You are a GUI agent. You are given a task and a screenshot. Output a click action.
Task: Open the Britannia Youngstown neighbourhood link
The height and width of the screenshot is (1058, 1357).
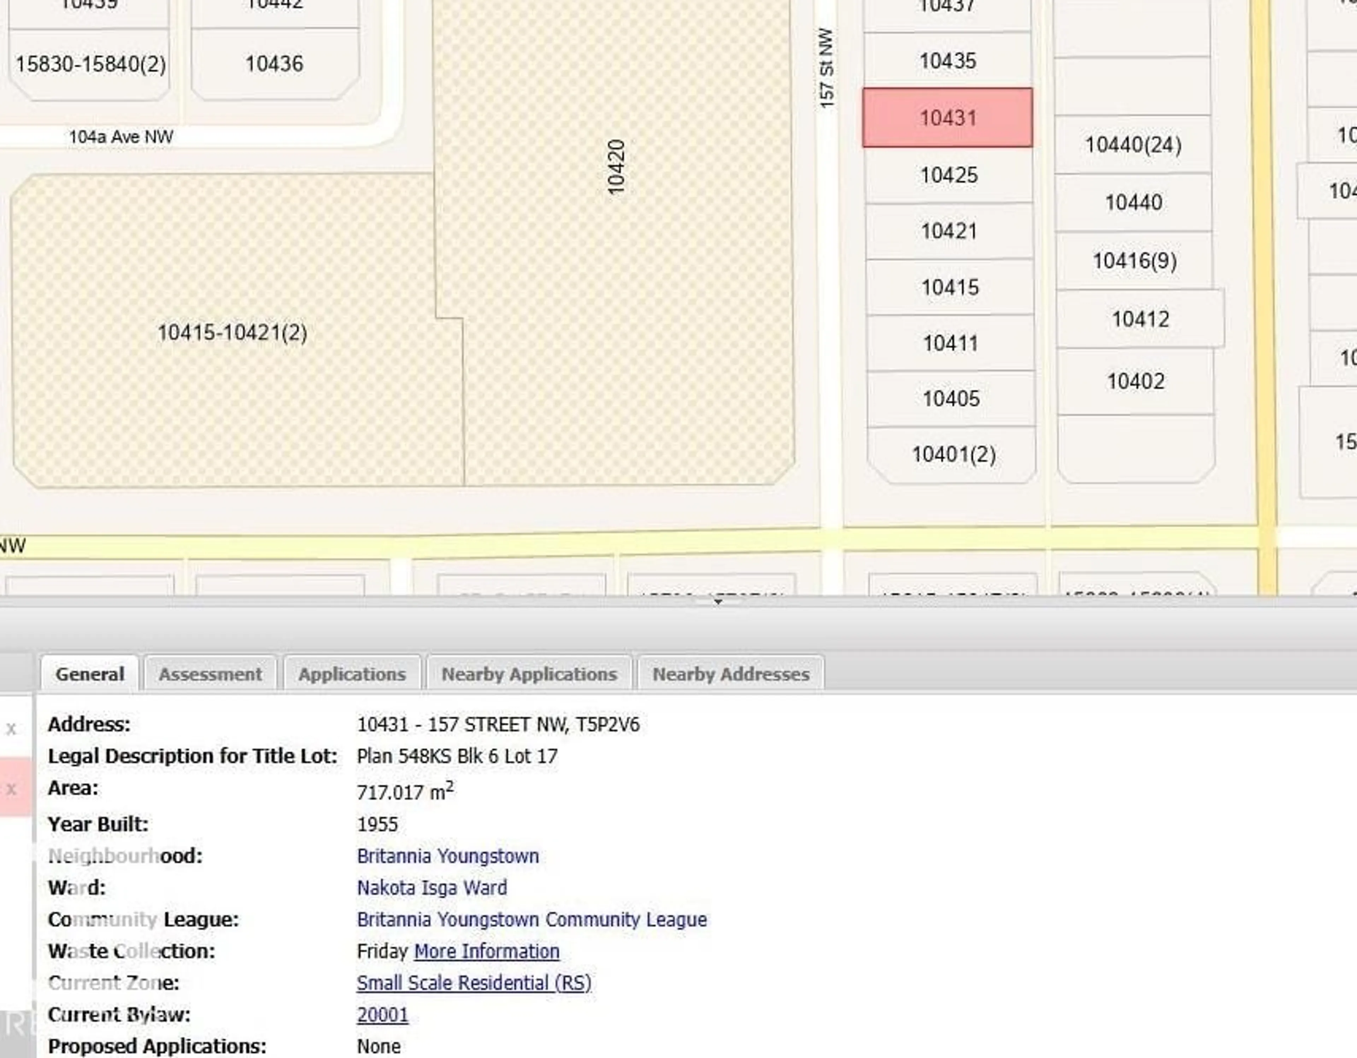448,857
